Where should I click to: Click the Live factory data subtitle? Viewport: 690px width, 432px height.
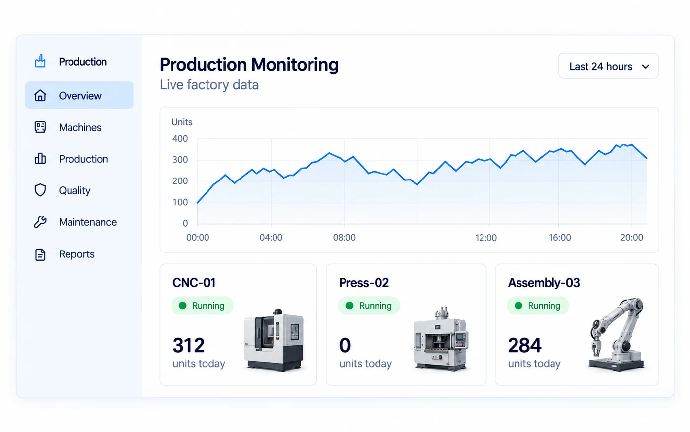click(209, 85)
